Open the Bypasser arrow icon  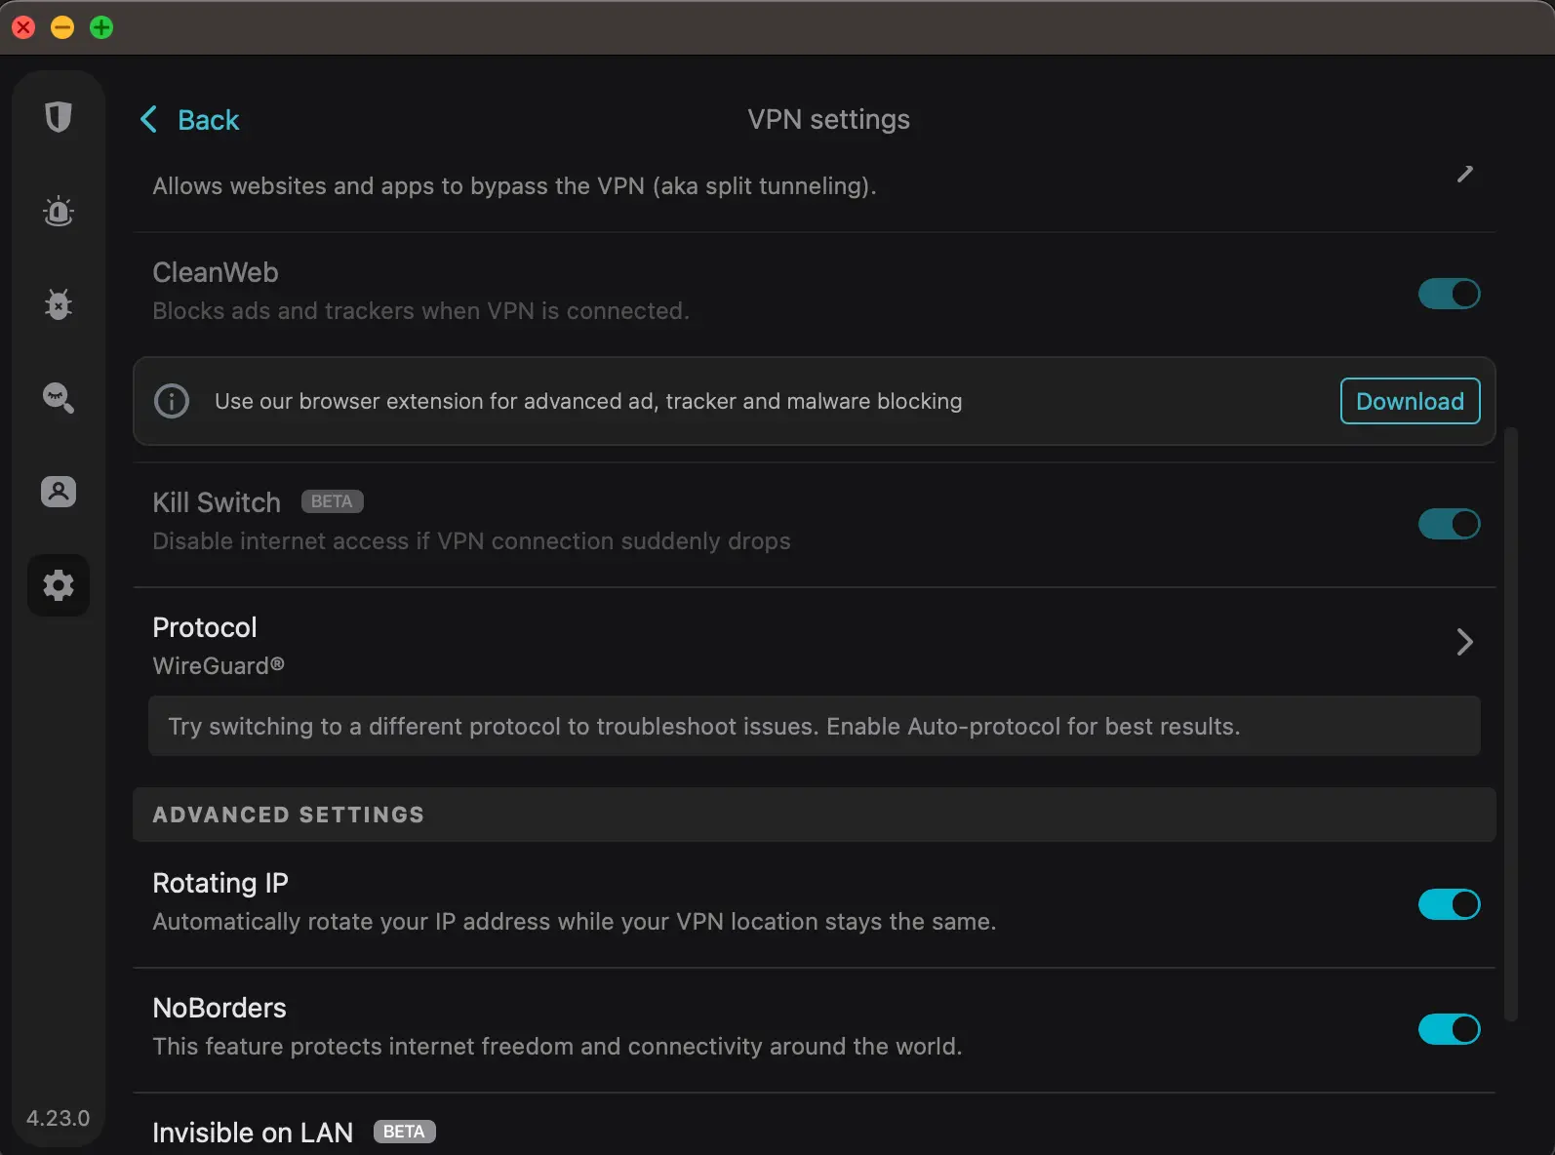(x=1464, y=174)
